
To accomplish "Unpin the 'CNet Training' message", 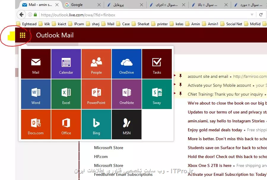I will point(180,94).
